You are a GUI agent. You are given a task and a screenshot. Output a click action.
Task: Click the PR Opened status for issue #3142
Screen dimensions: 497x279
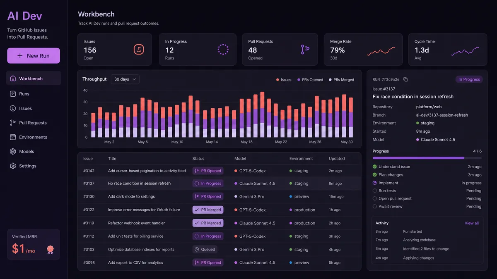[208, 171]
